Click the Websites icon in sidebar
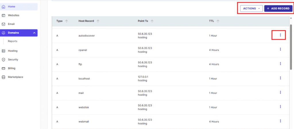Viewport: 294px width, 129px height. tap(4, 15)
